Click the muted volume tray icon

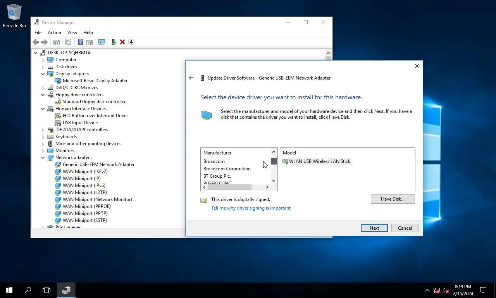446,290
